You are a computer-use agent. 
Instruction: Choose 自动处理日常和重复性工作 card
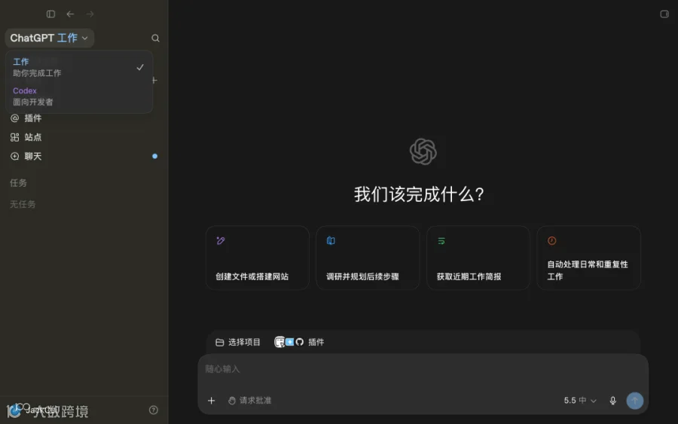[588, 258]
